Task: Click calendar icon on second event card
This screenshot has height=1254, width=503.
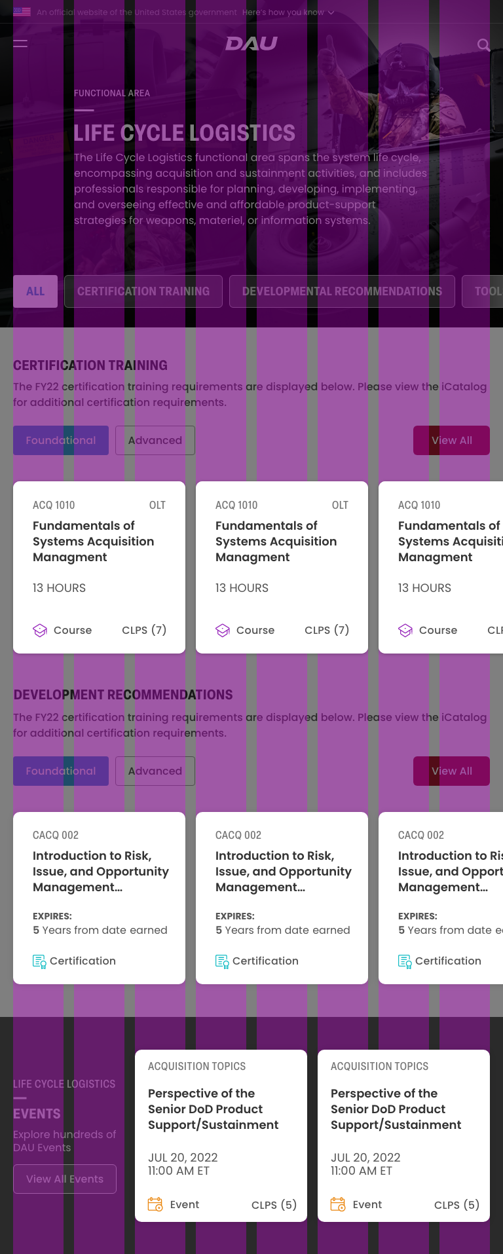Action: [x=338, y=1204]
